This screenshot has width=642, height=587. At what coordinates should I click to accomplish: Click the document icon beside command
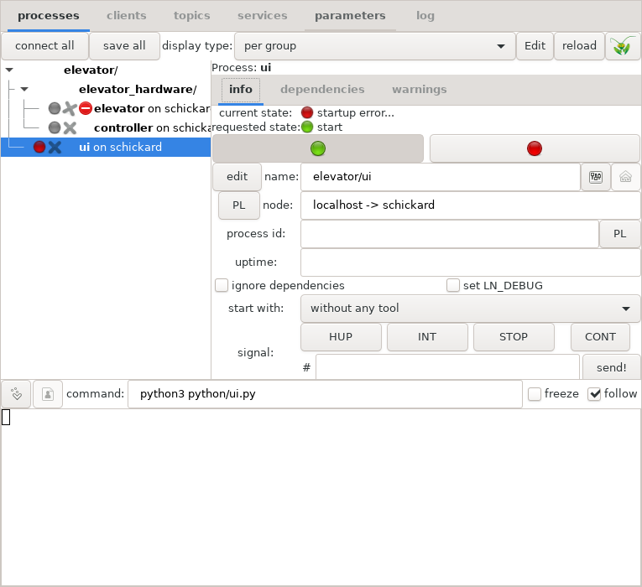point(48,394)
